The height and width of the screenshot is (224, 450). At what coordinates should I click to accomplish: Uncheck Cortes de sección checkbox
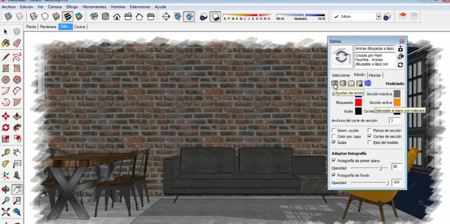point(370,136)
